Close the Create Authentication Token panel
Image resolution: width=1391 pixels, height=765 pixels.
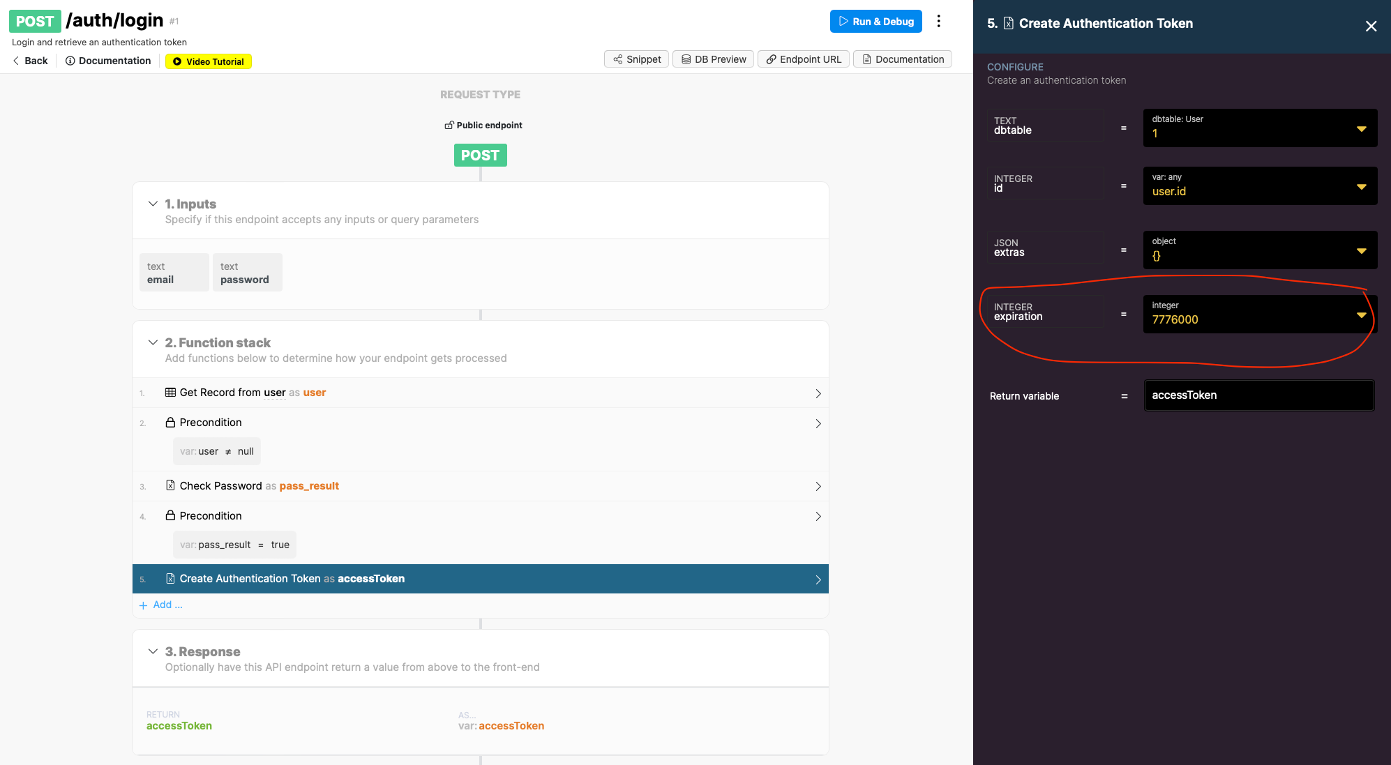(1371, 26)
